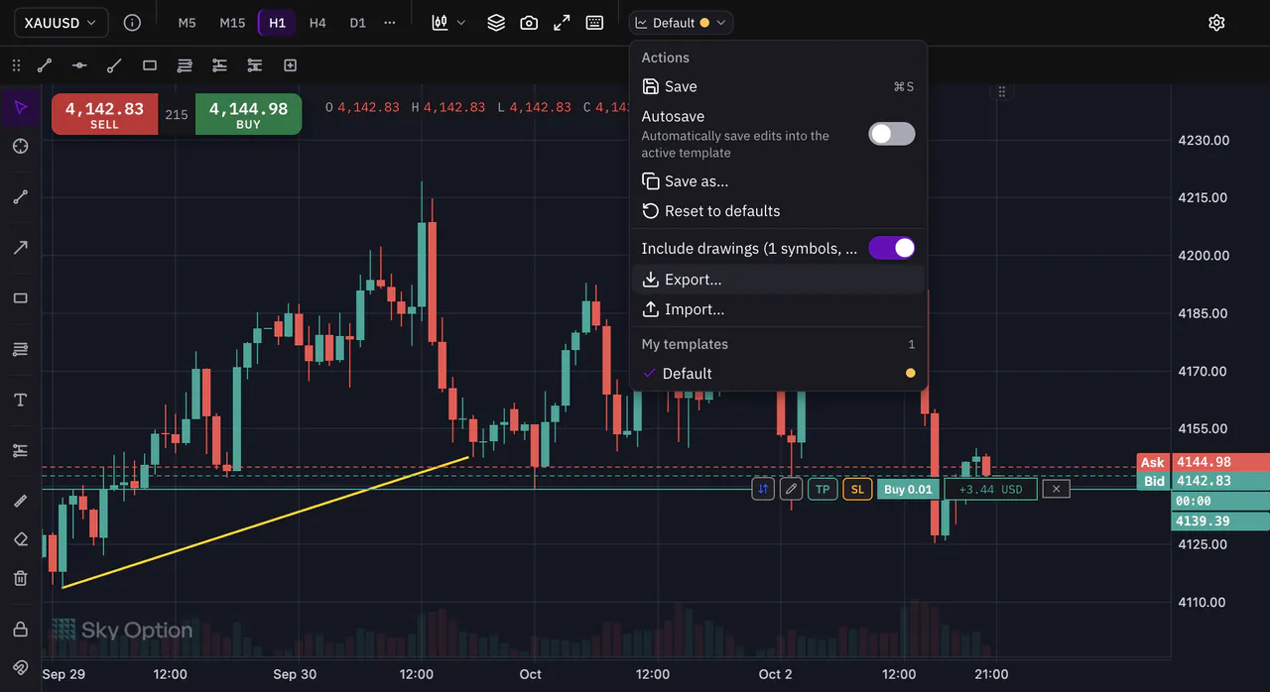Switch to D1 timeframe
The height and width of the screenshot is (692, 1270).
coord(358,23)
